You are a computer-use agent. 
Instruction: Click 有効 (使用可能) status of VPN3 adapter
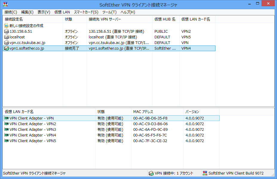[x=110, y=129]
